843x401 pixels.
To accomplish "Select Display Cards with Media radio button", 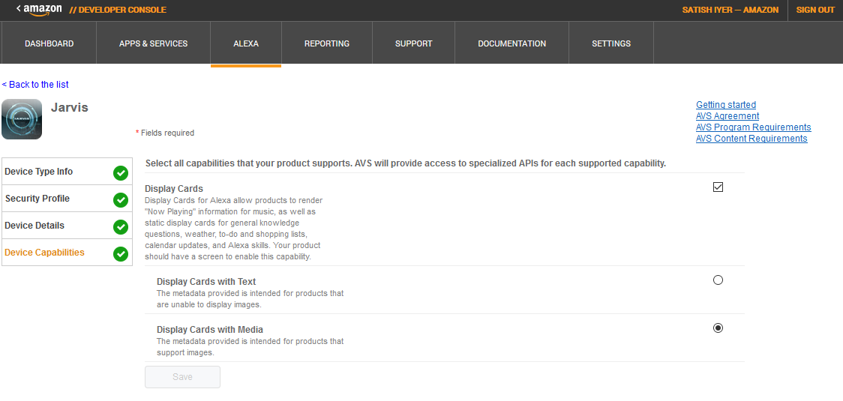I will click(x=718, y=328).
